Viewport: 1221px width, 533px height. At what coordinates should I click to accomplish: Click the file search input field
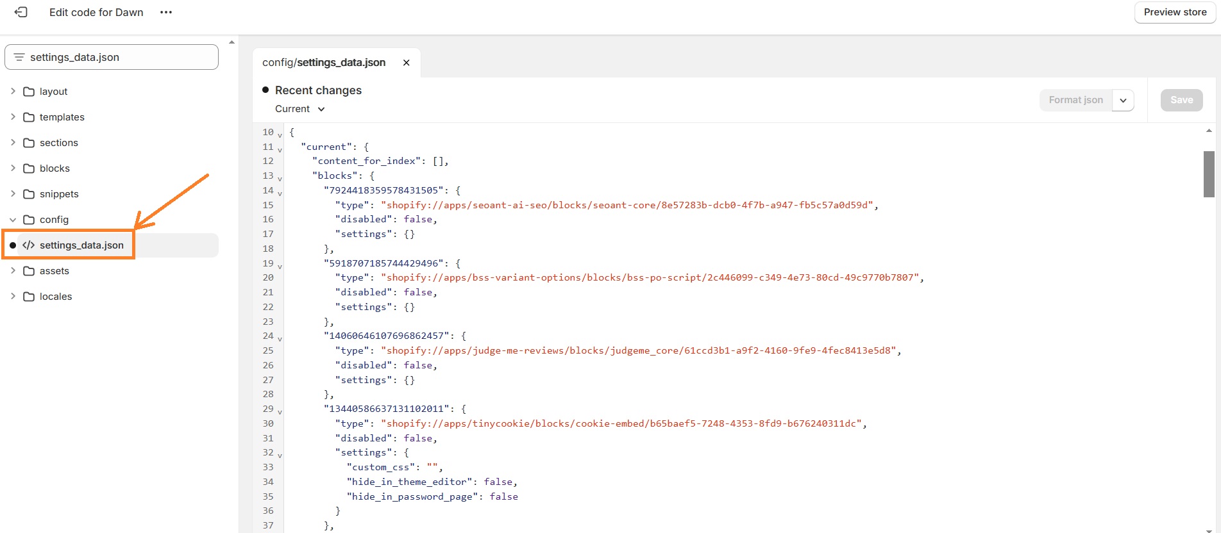pyautogui.click(x=112, y=57)
